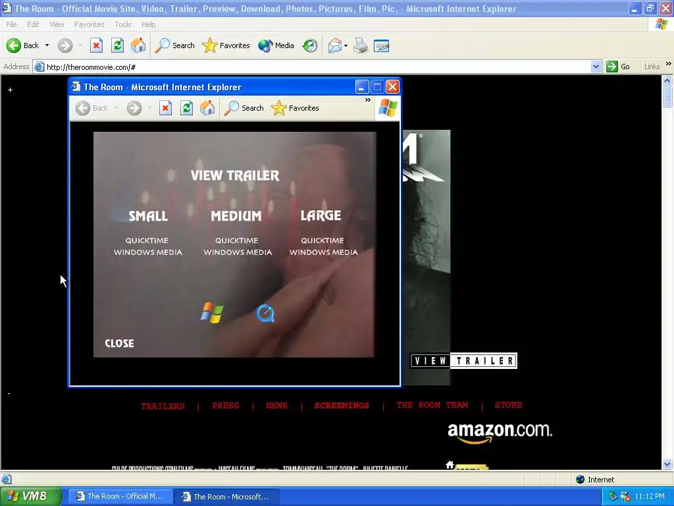Expand the Links toolbar chevron
The height and width of the screenshot is (506, 674).
(x=669, y=64)
